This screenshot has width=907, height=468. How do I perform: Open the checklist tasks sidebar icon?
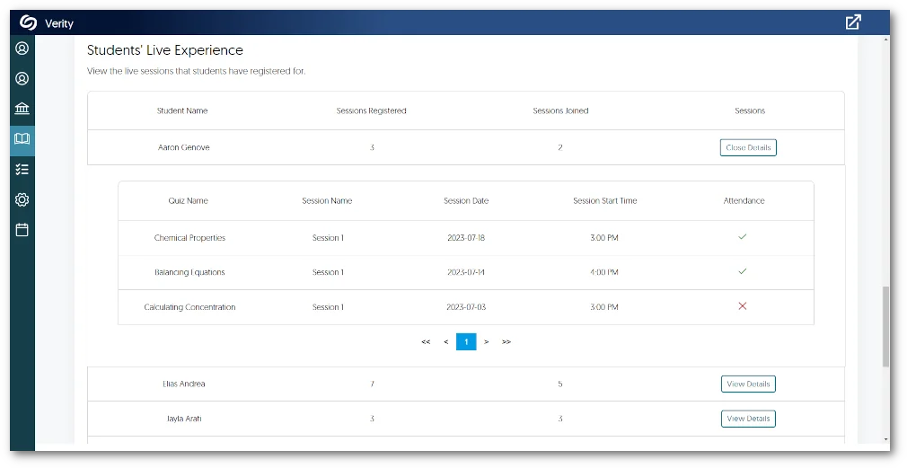coord(22,169)
